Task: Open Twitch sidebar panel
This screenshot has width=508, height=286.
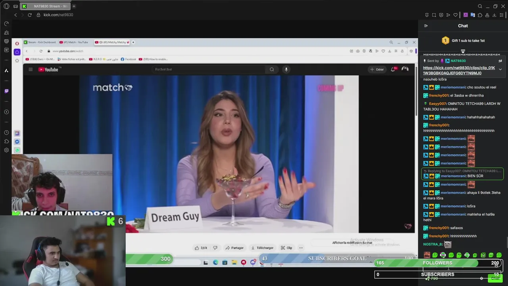Action: (x=6, y=91)
